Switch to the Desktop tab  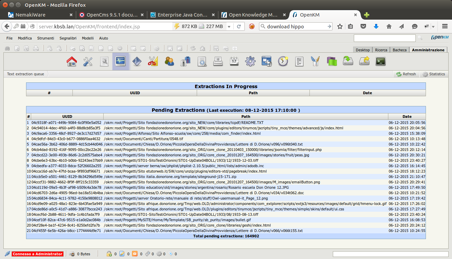(363, 50)
